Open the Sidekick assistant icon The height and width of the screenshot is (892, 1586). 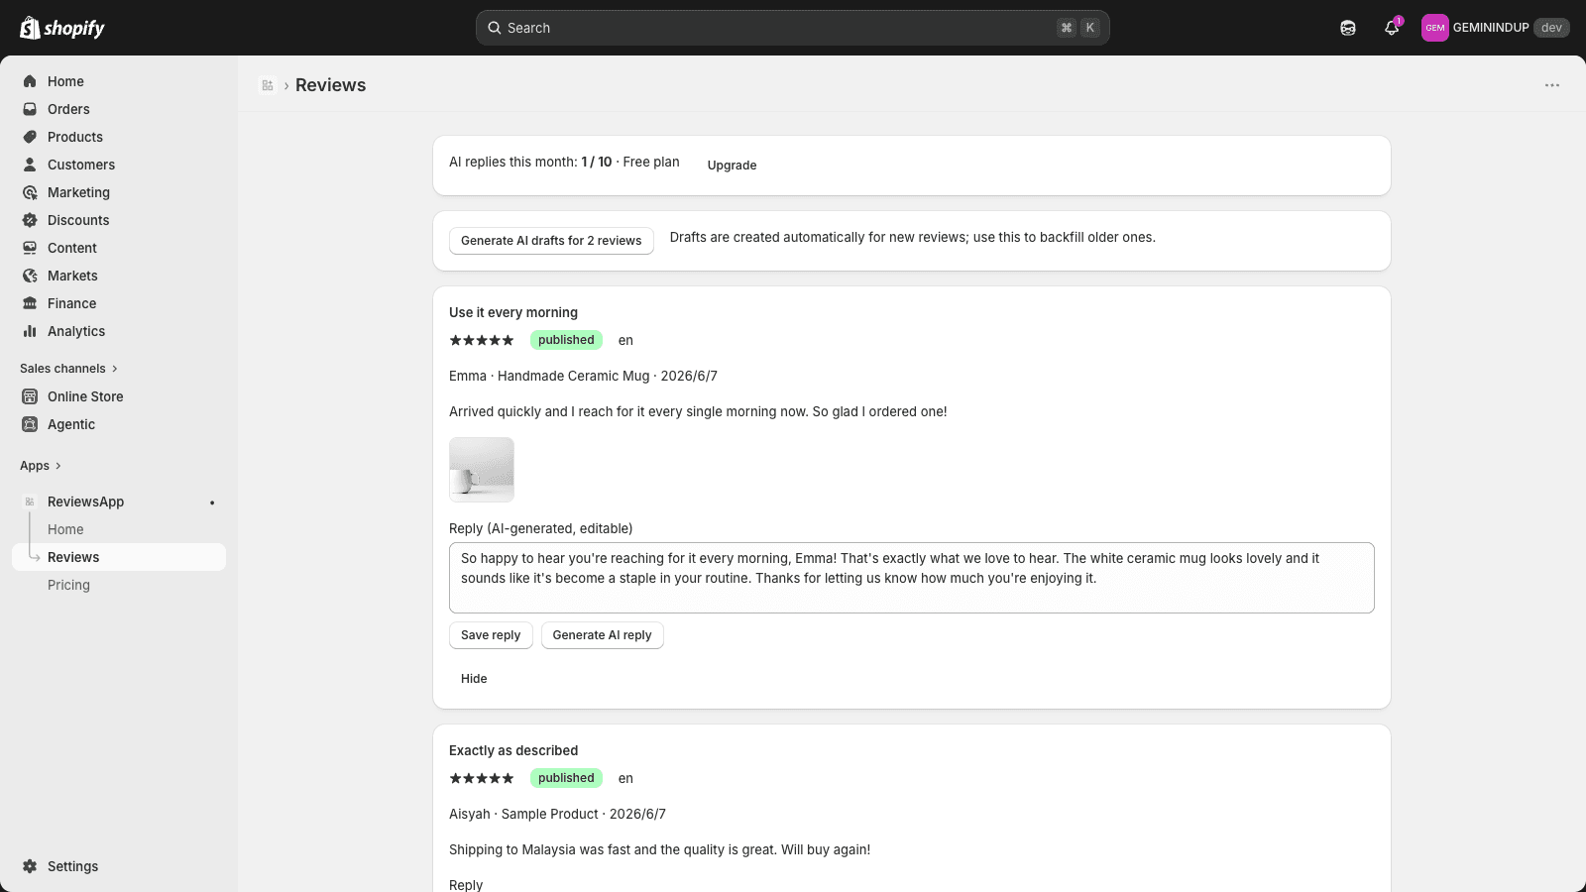(x=1348, y=28)
